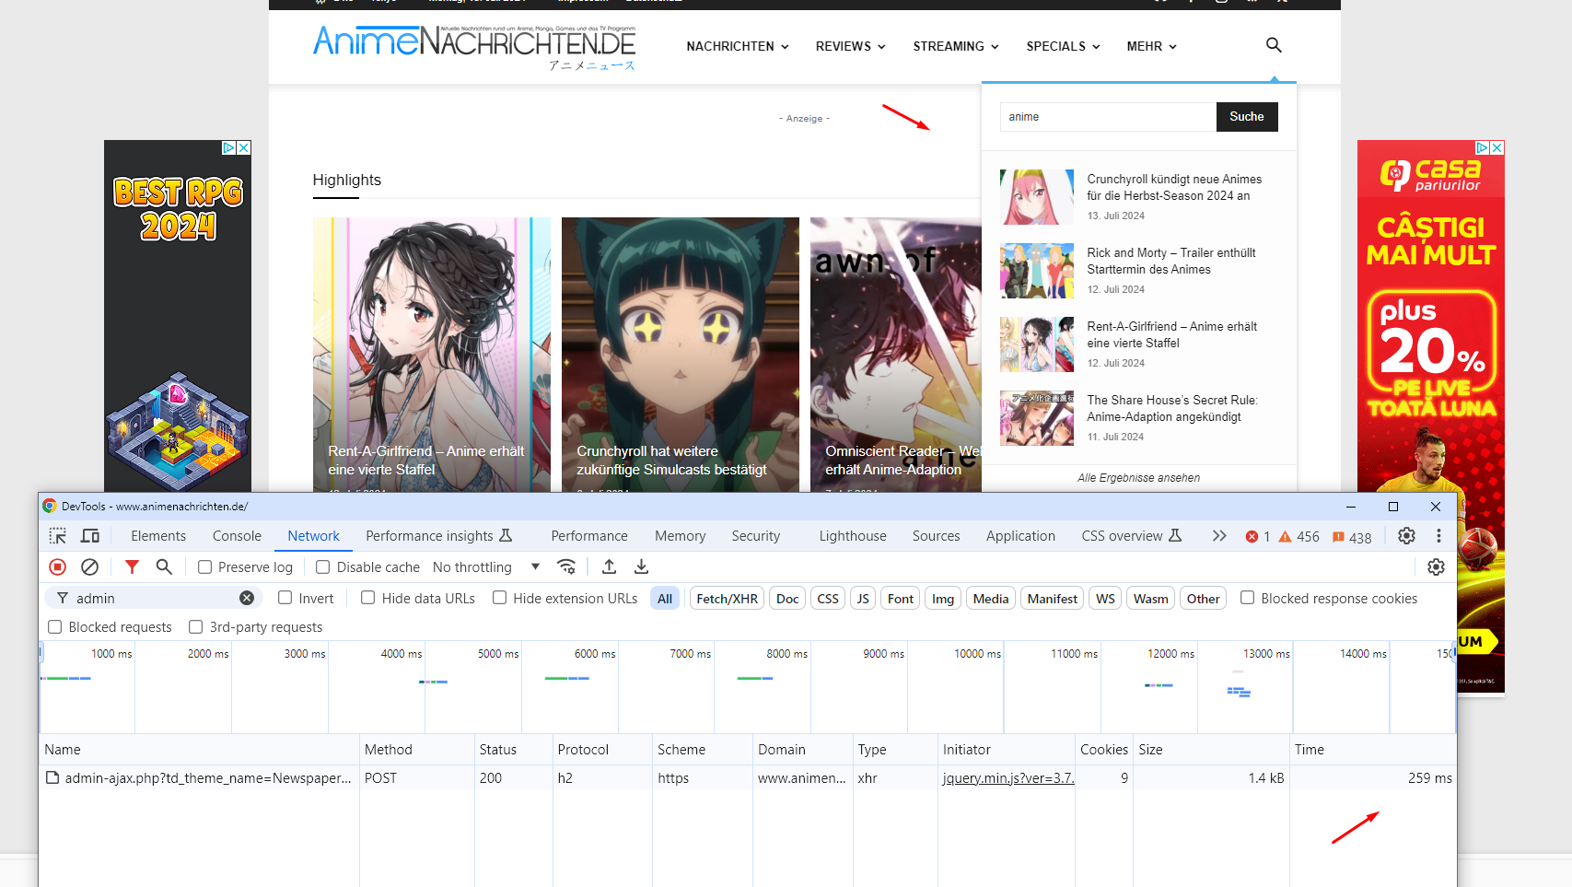The height and width of the screenshot is (887, 1572).
Task: Filter requests by CSS type
Action: [828, 599]
